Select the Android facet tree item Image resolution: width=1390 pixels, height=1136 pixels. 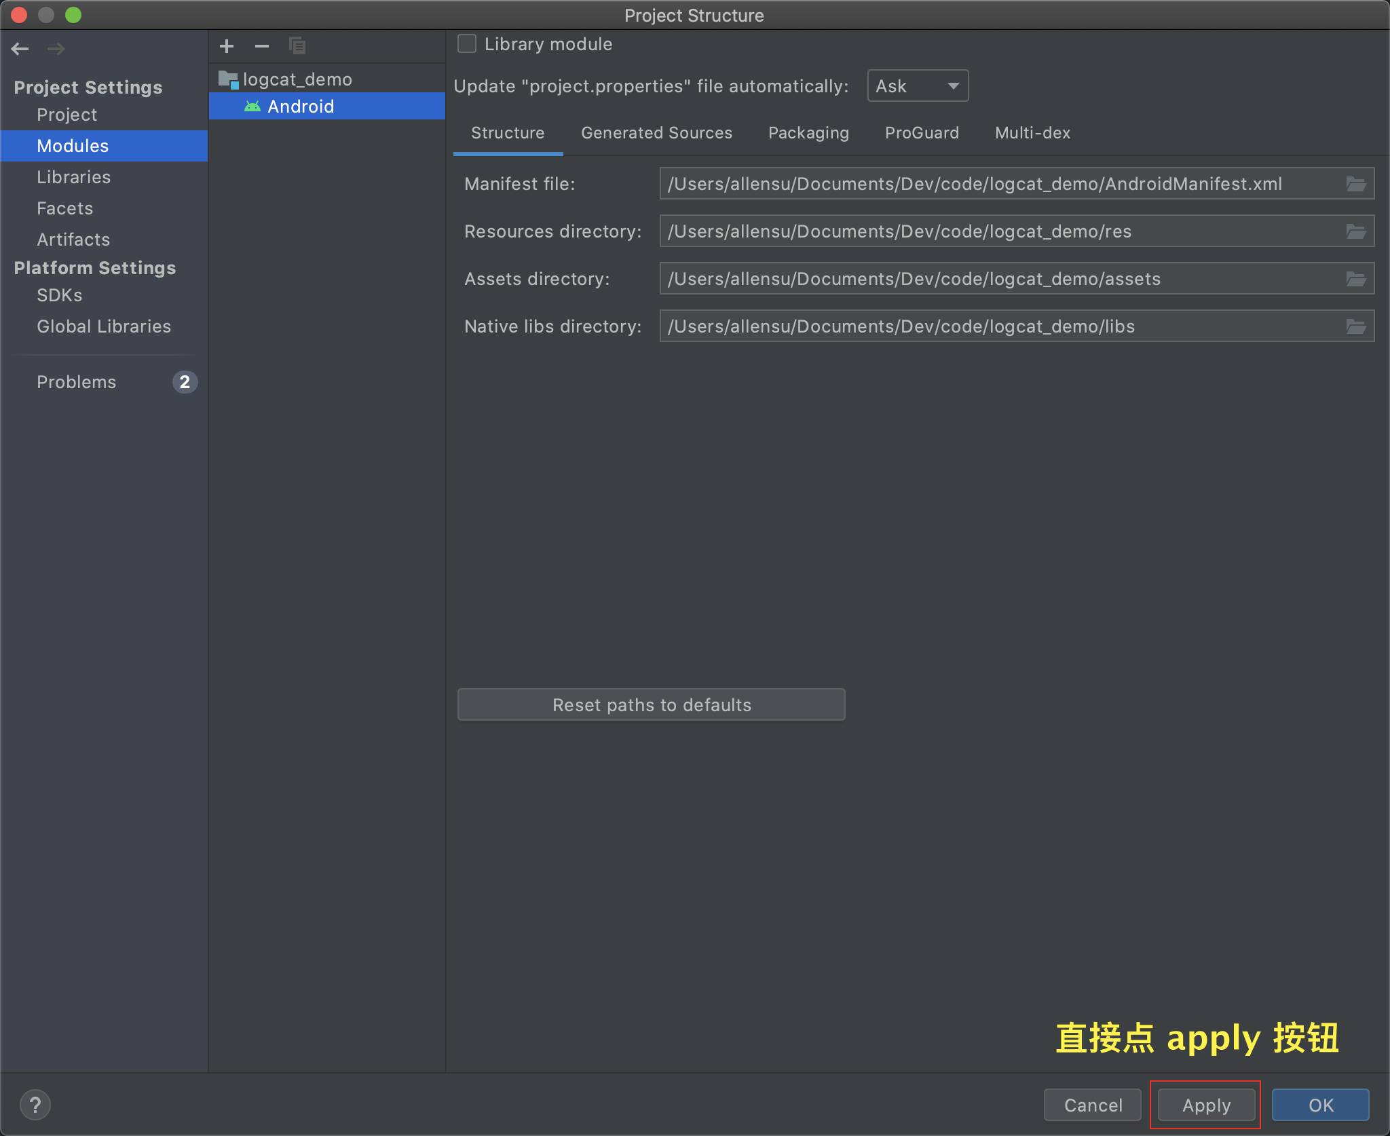tap(301, 107)
